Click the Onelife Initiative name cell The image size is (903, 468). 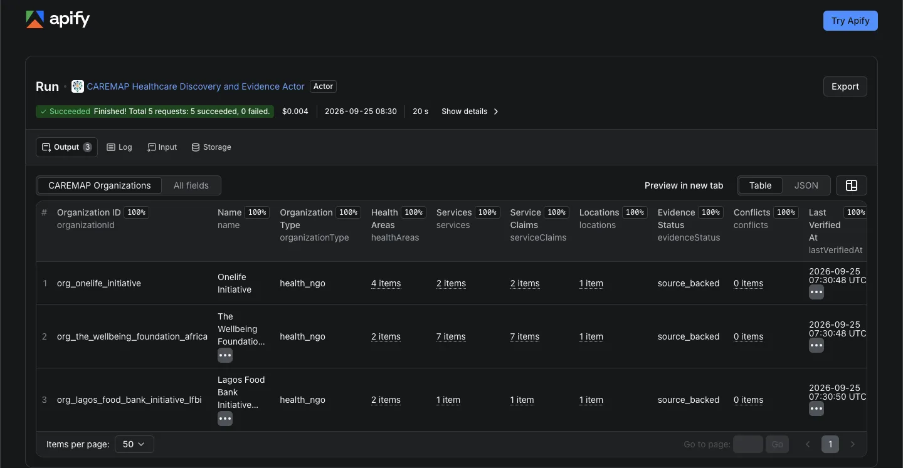pyautogui.click(x=235, y=283)
